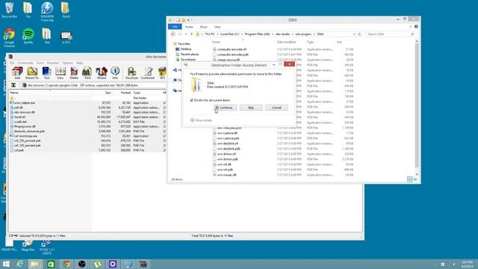
Task: Select cef.pak in WinRAR file list
Action: point(19,150)
